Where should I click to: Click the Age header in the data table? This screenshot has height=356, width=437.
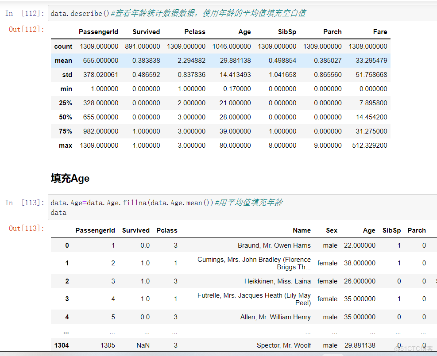click(x=369, y=230)
